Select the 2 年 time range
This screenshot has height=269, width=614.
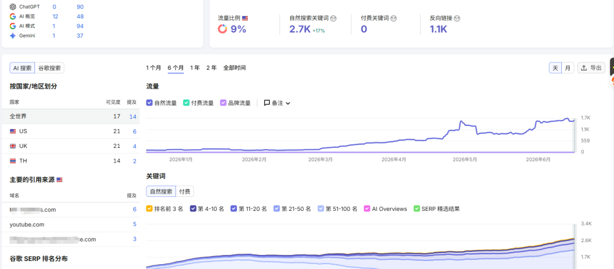click(x=212, y=68)
